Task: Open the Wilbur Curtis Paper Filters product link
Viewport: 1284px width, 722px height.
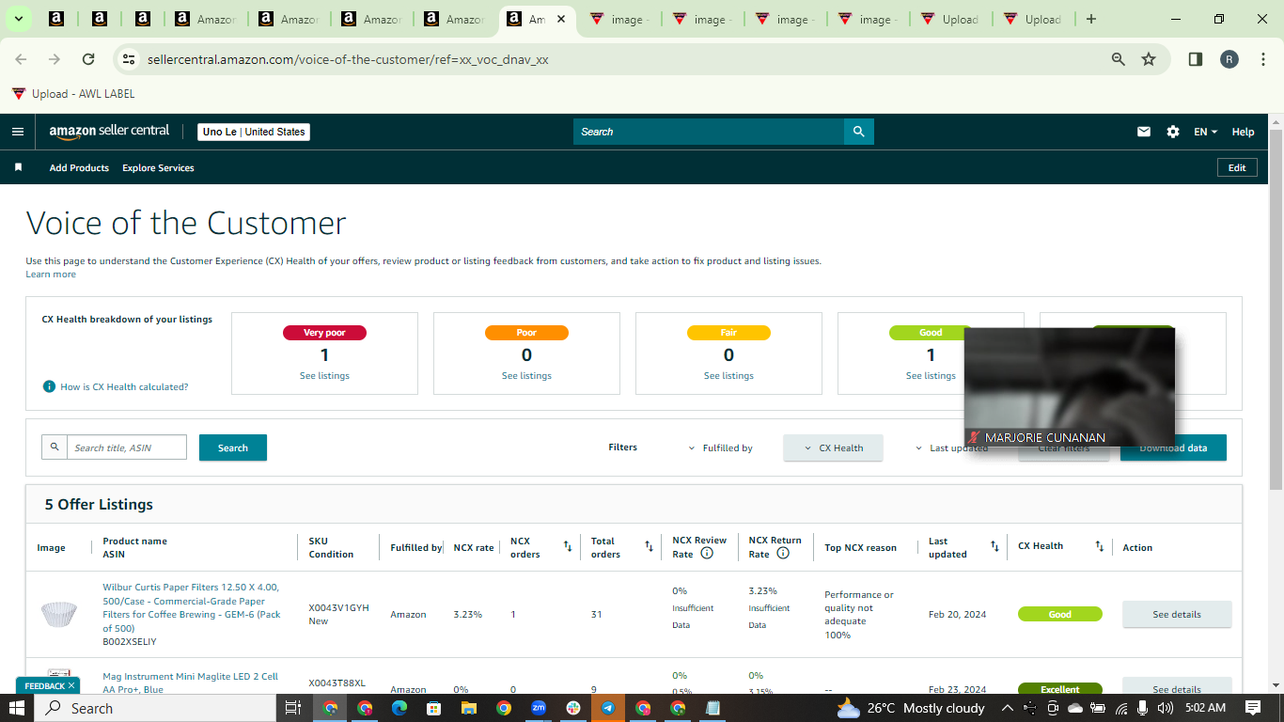Action: (192, 607)
